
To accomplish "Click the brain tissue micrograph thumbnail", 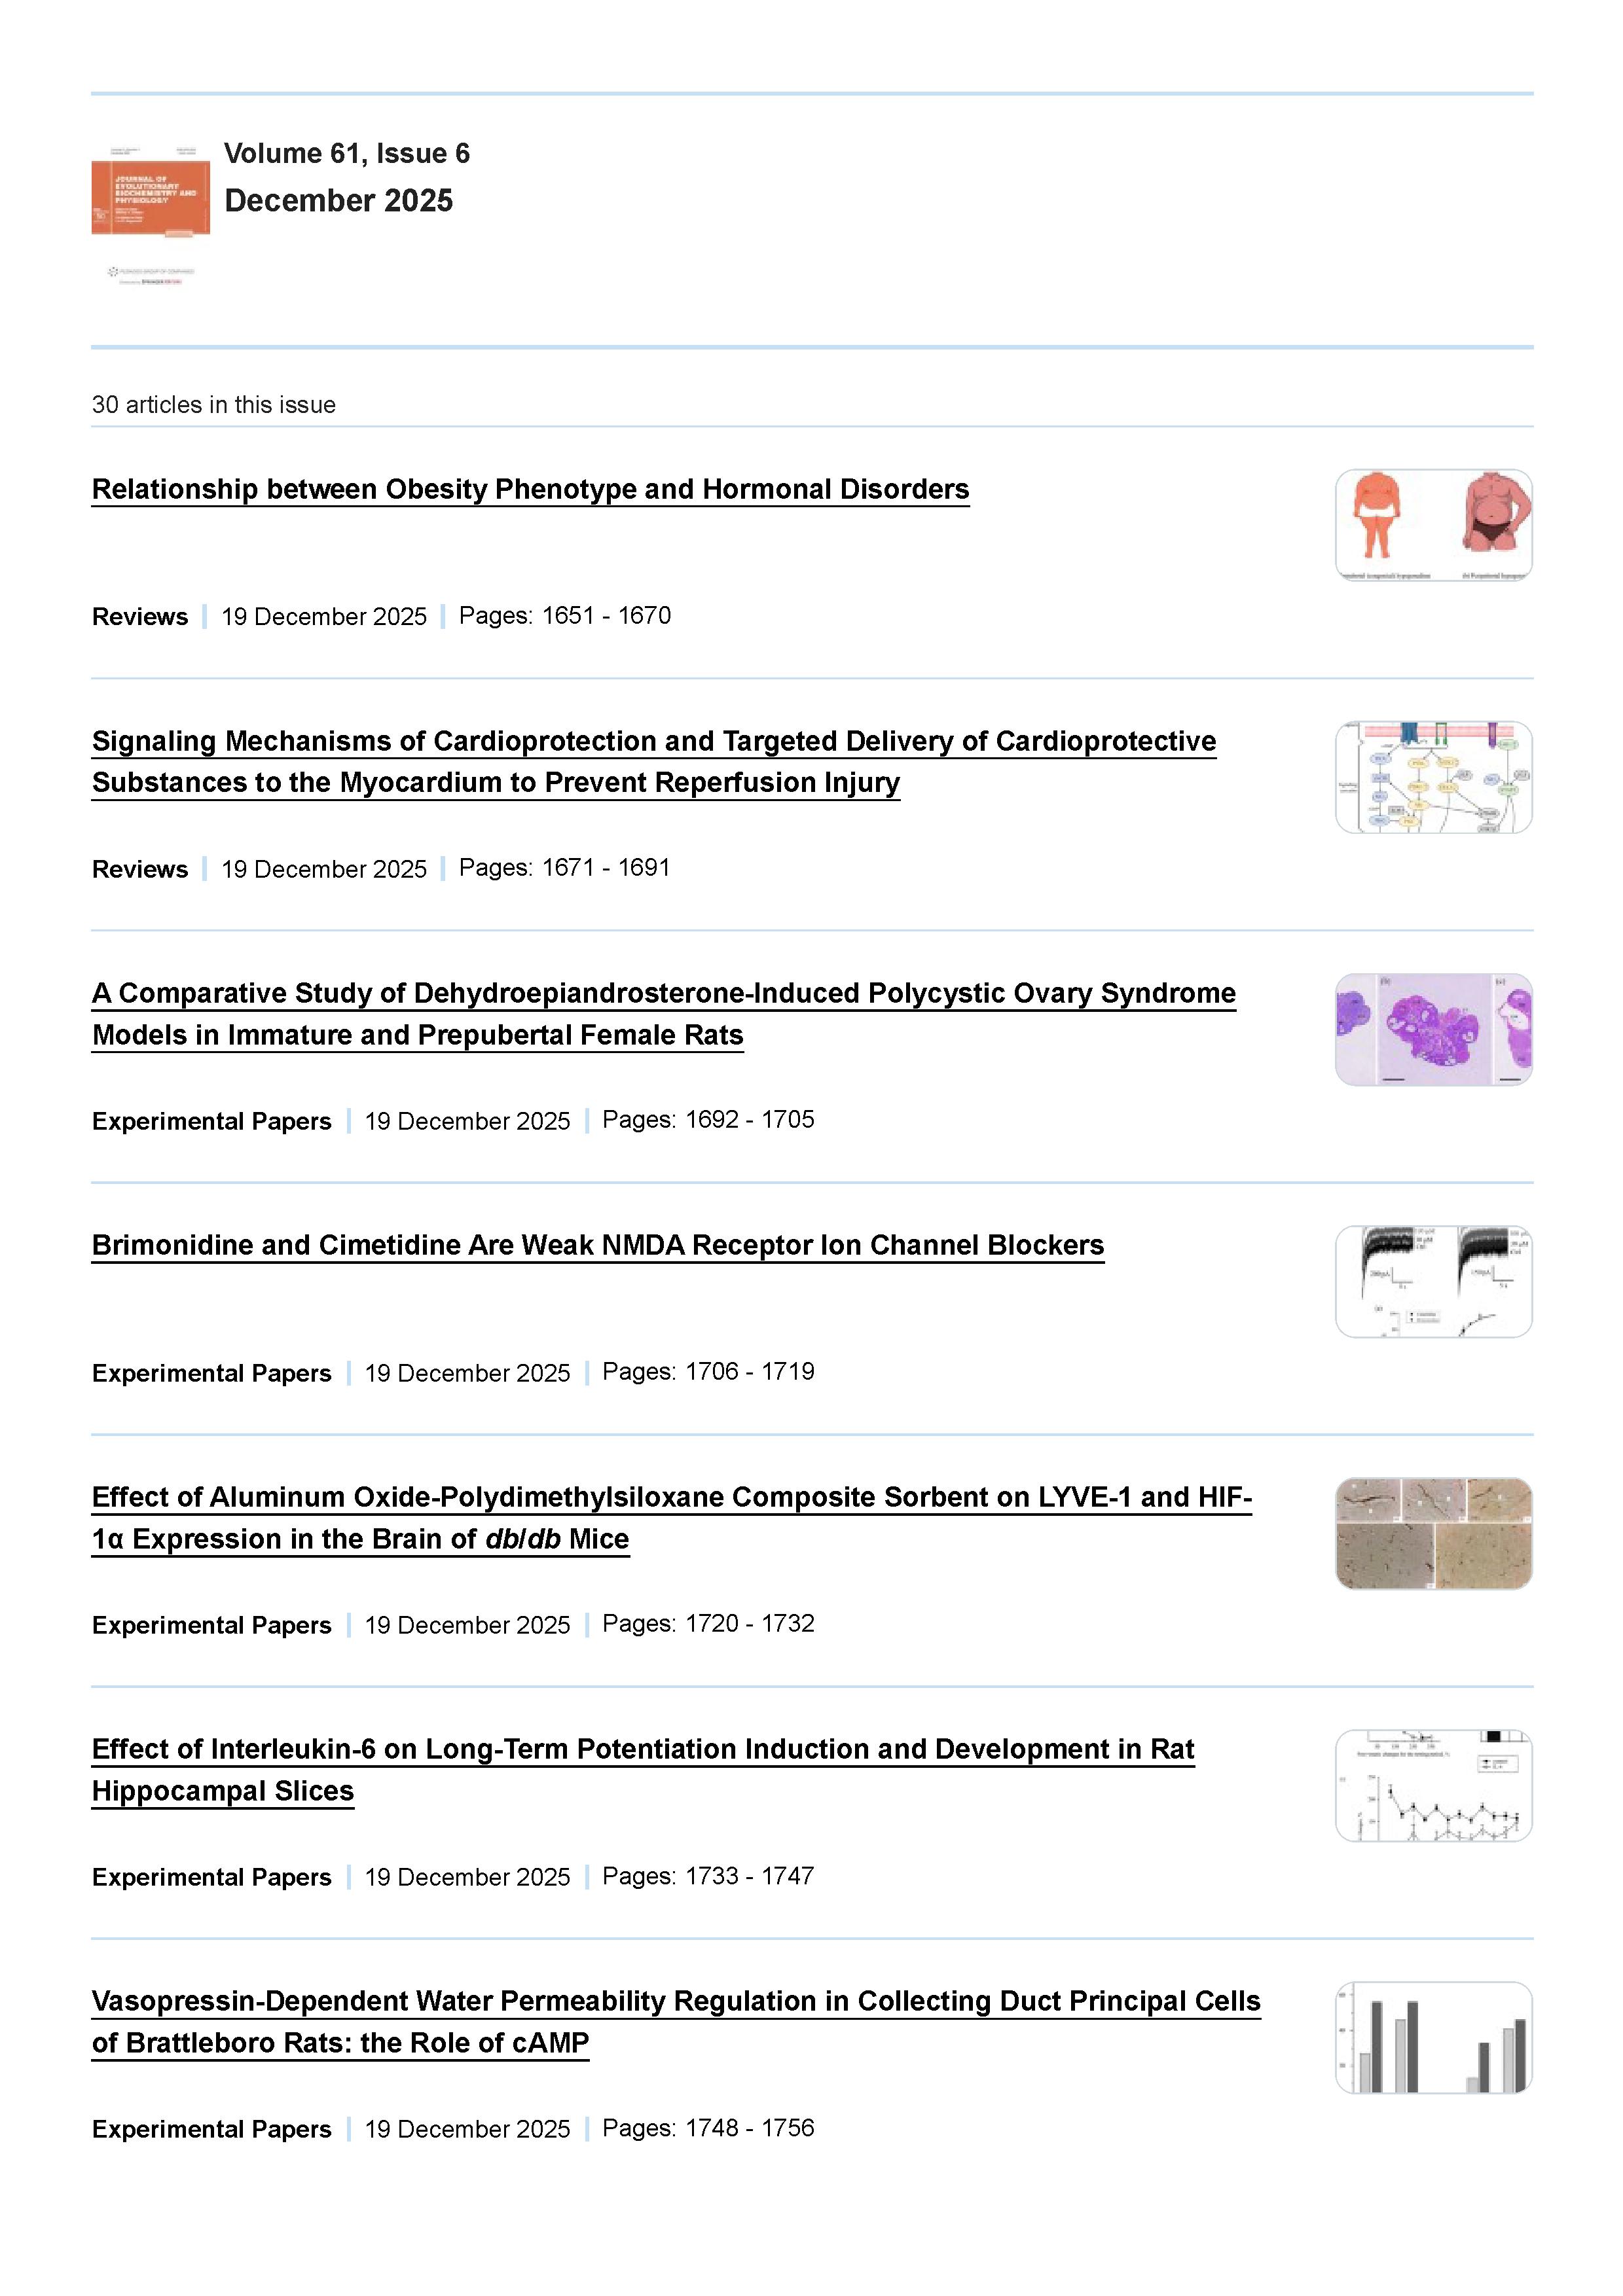I will tap(1433, 1533).
